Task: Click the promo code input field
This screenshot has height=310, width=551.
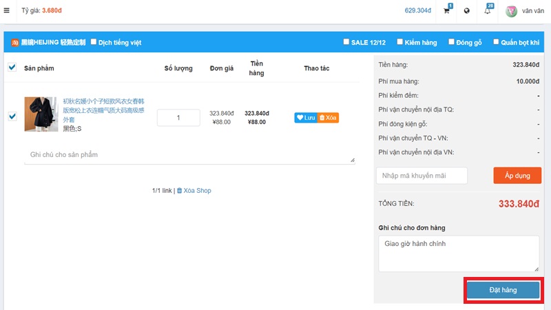Action: click(422, 176)
